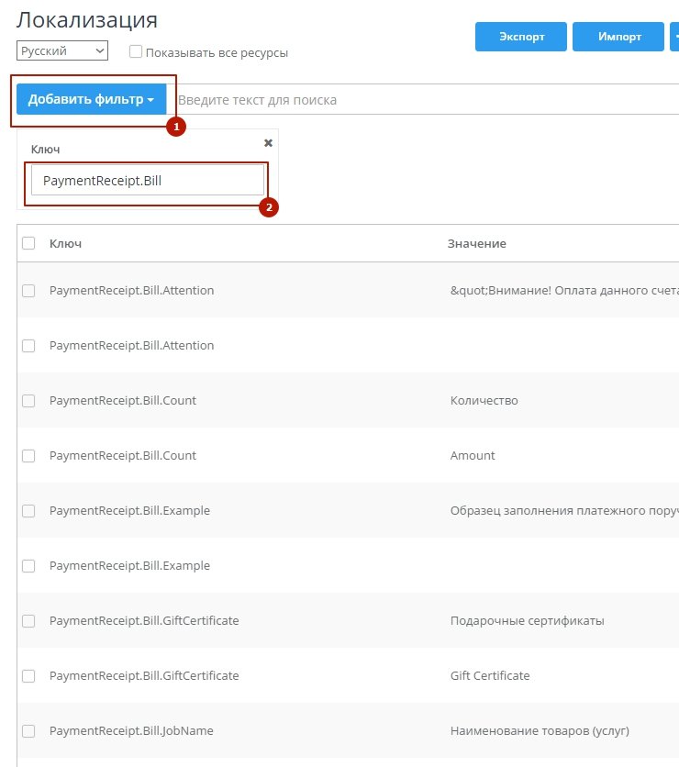
Task: Check the Count row with value Amount
Action: [x=28, y=456]
